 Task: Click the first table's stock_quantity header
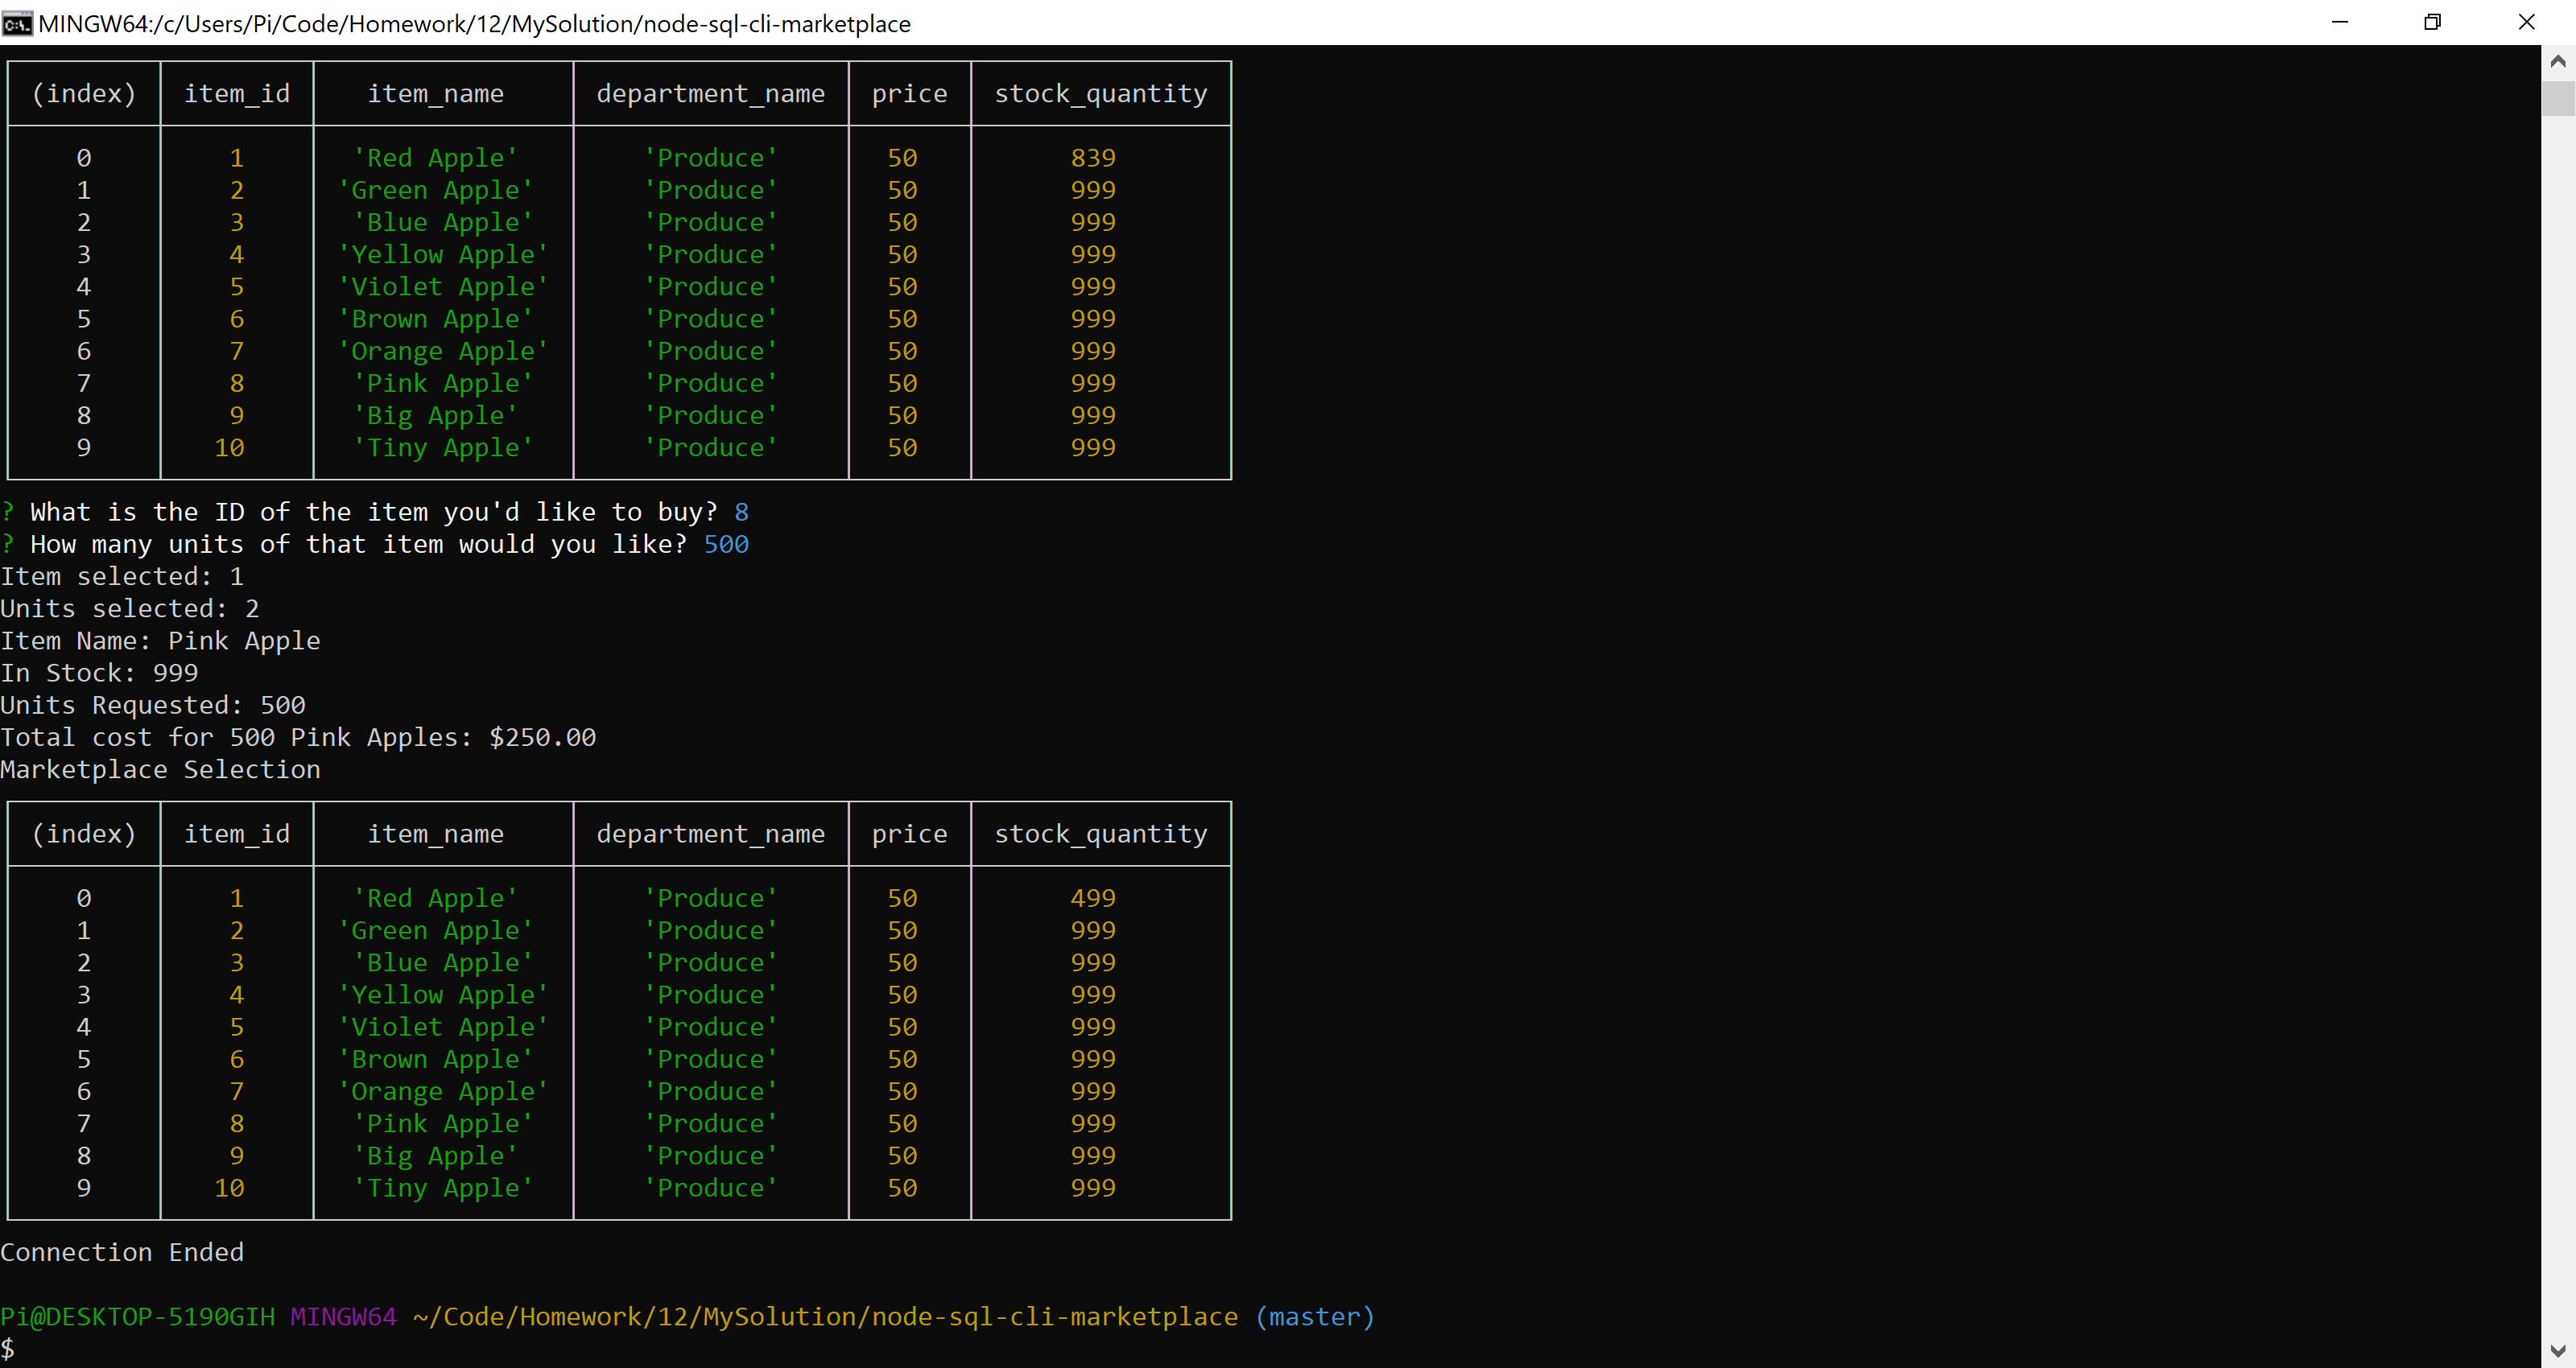pos(1100,94)
